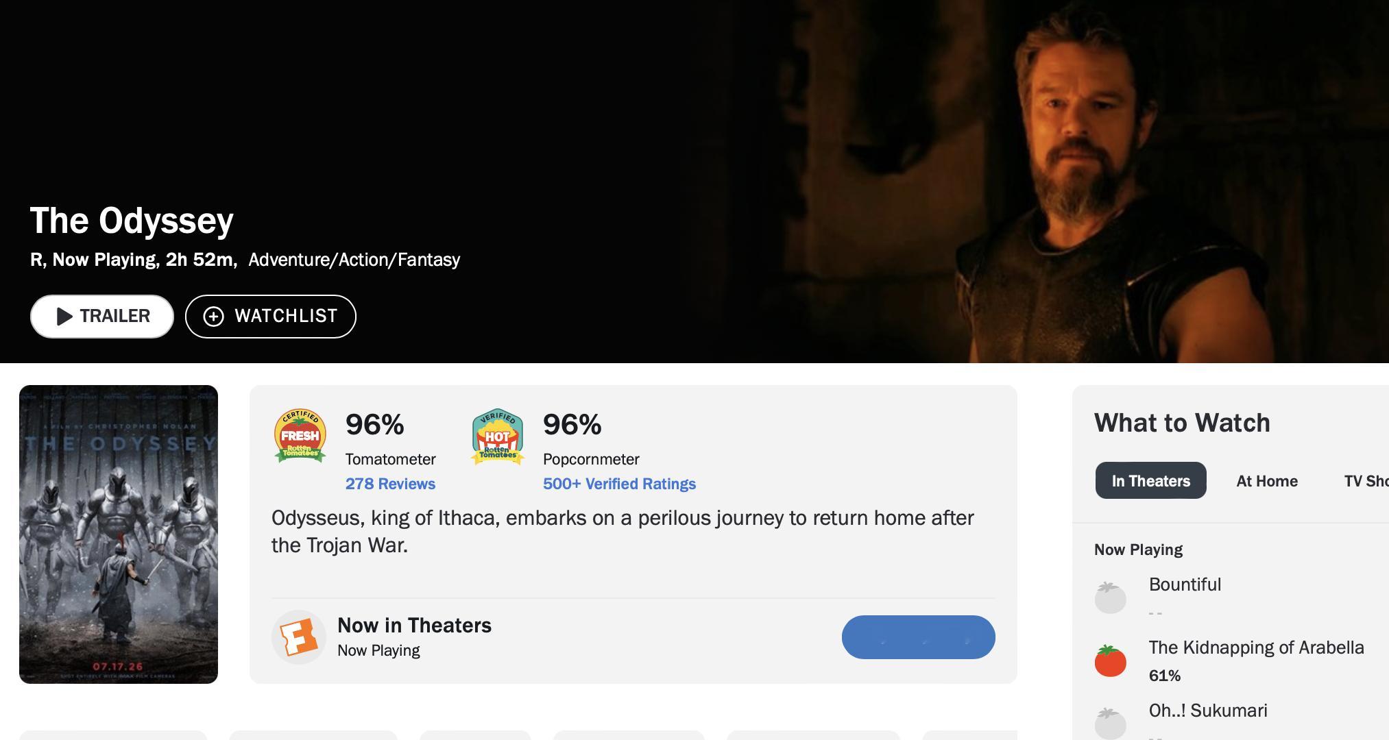Click the plus circle icon on Watchlist
The image size is (1389, 740).
coord(213,317)
